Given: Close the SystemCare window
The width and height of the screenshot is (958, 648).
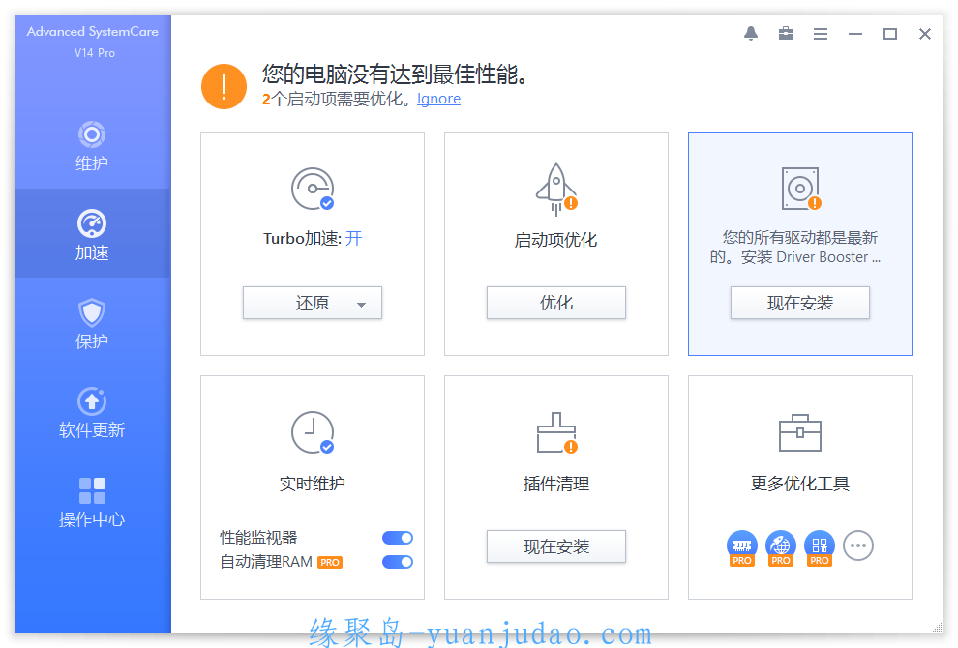Looking at the screenshot, I should coord(925,34).
